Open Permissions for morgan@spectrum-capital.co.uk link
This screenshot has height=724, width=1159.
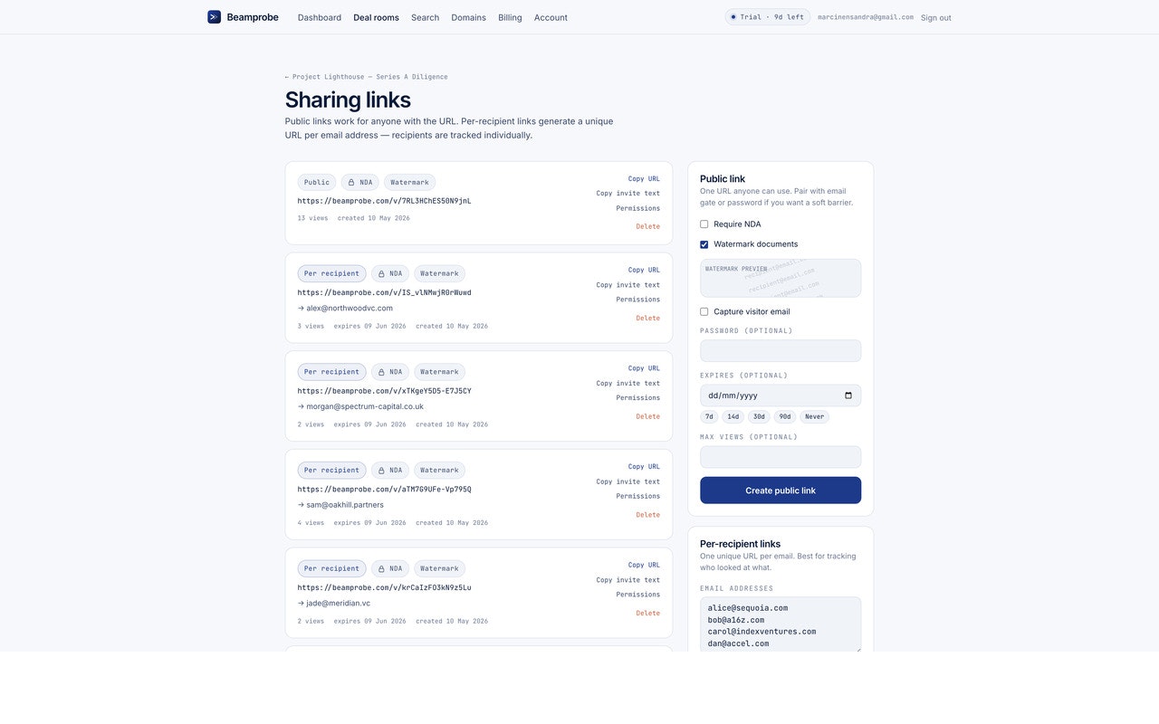click(x=638, y=398)
